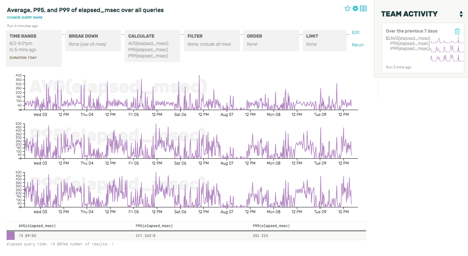Star this query as a favorite
The image size is (468, 256).
(347, 8)
